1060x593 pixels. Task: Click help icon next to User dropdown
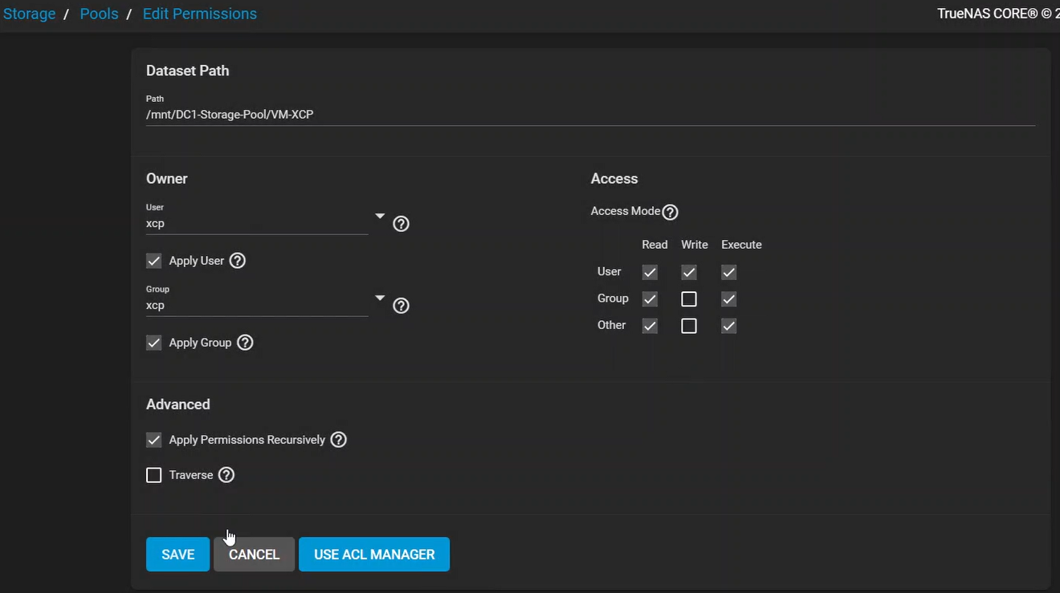402,224
